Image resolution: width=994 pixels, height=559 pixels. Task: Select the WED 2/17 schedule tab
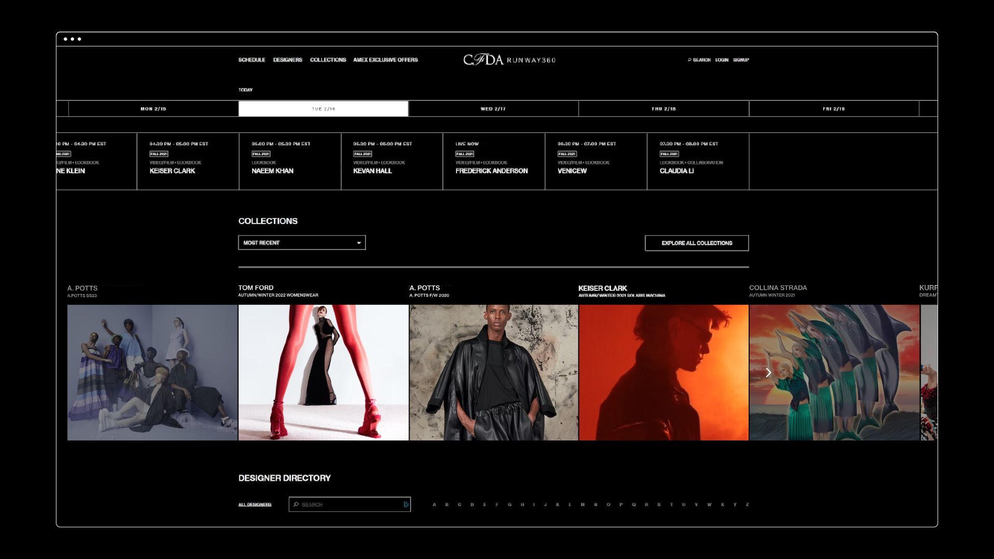(493, 109)
